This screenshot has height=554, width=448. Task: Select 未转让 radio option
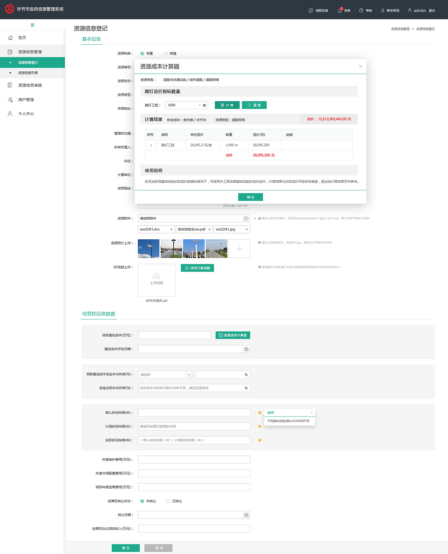tap(142, 501)
